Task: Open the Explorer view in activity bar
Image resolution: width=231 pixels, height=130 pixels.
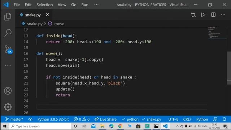Action: 8,17
